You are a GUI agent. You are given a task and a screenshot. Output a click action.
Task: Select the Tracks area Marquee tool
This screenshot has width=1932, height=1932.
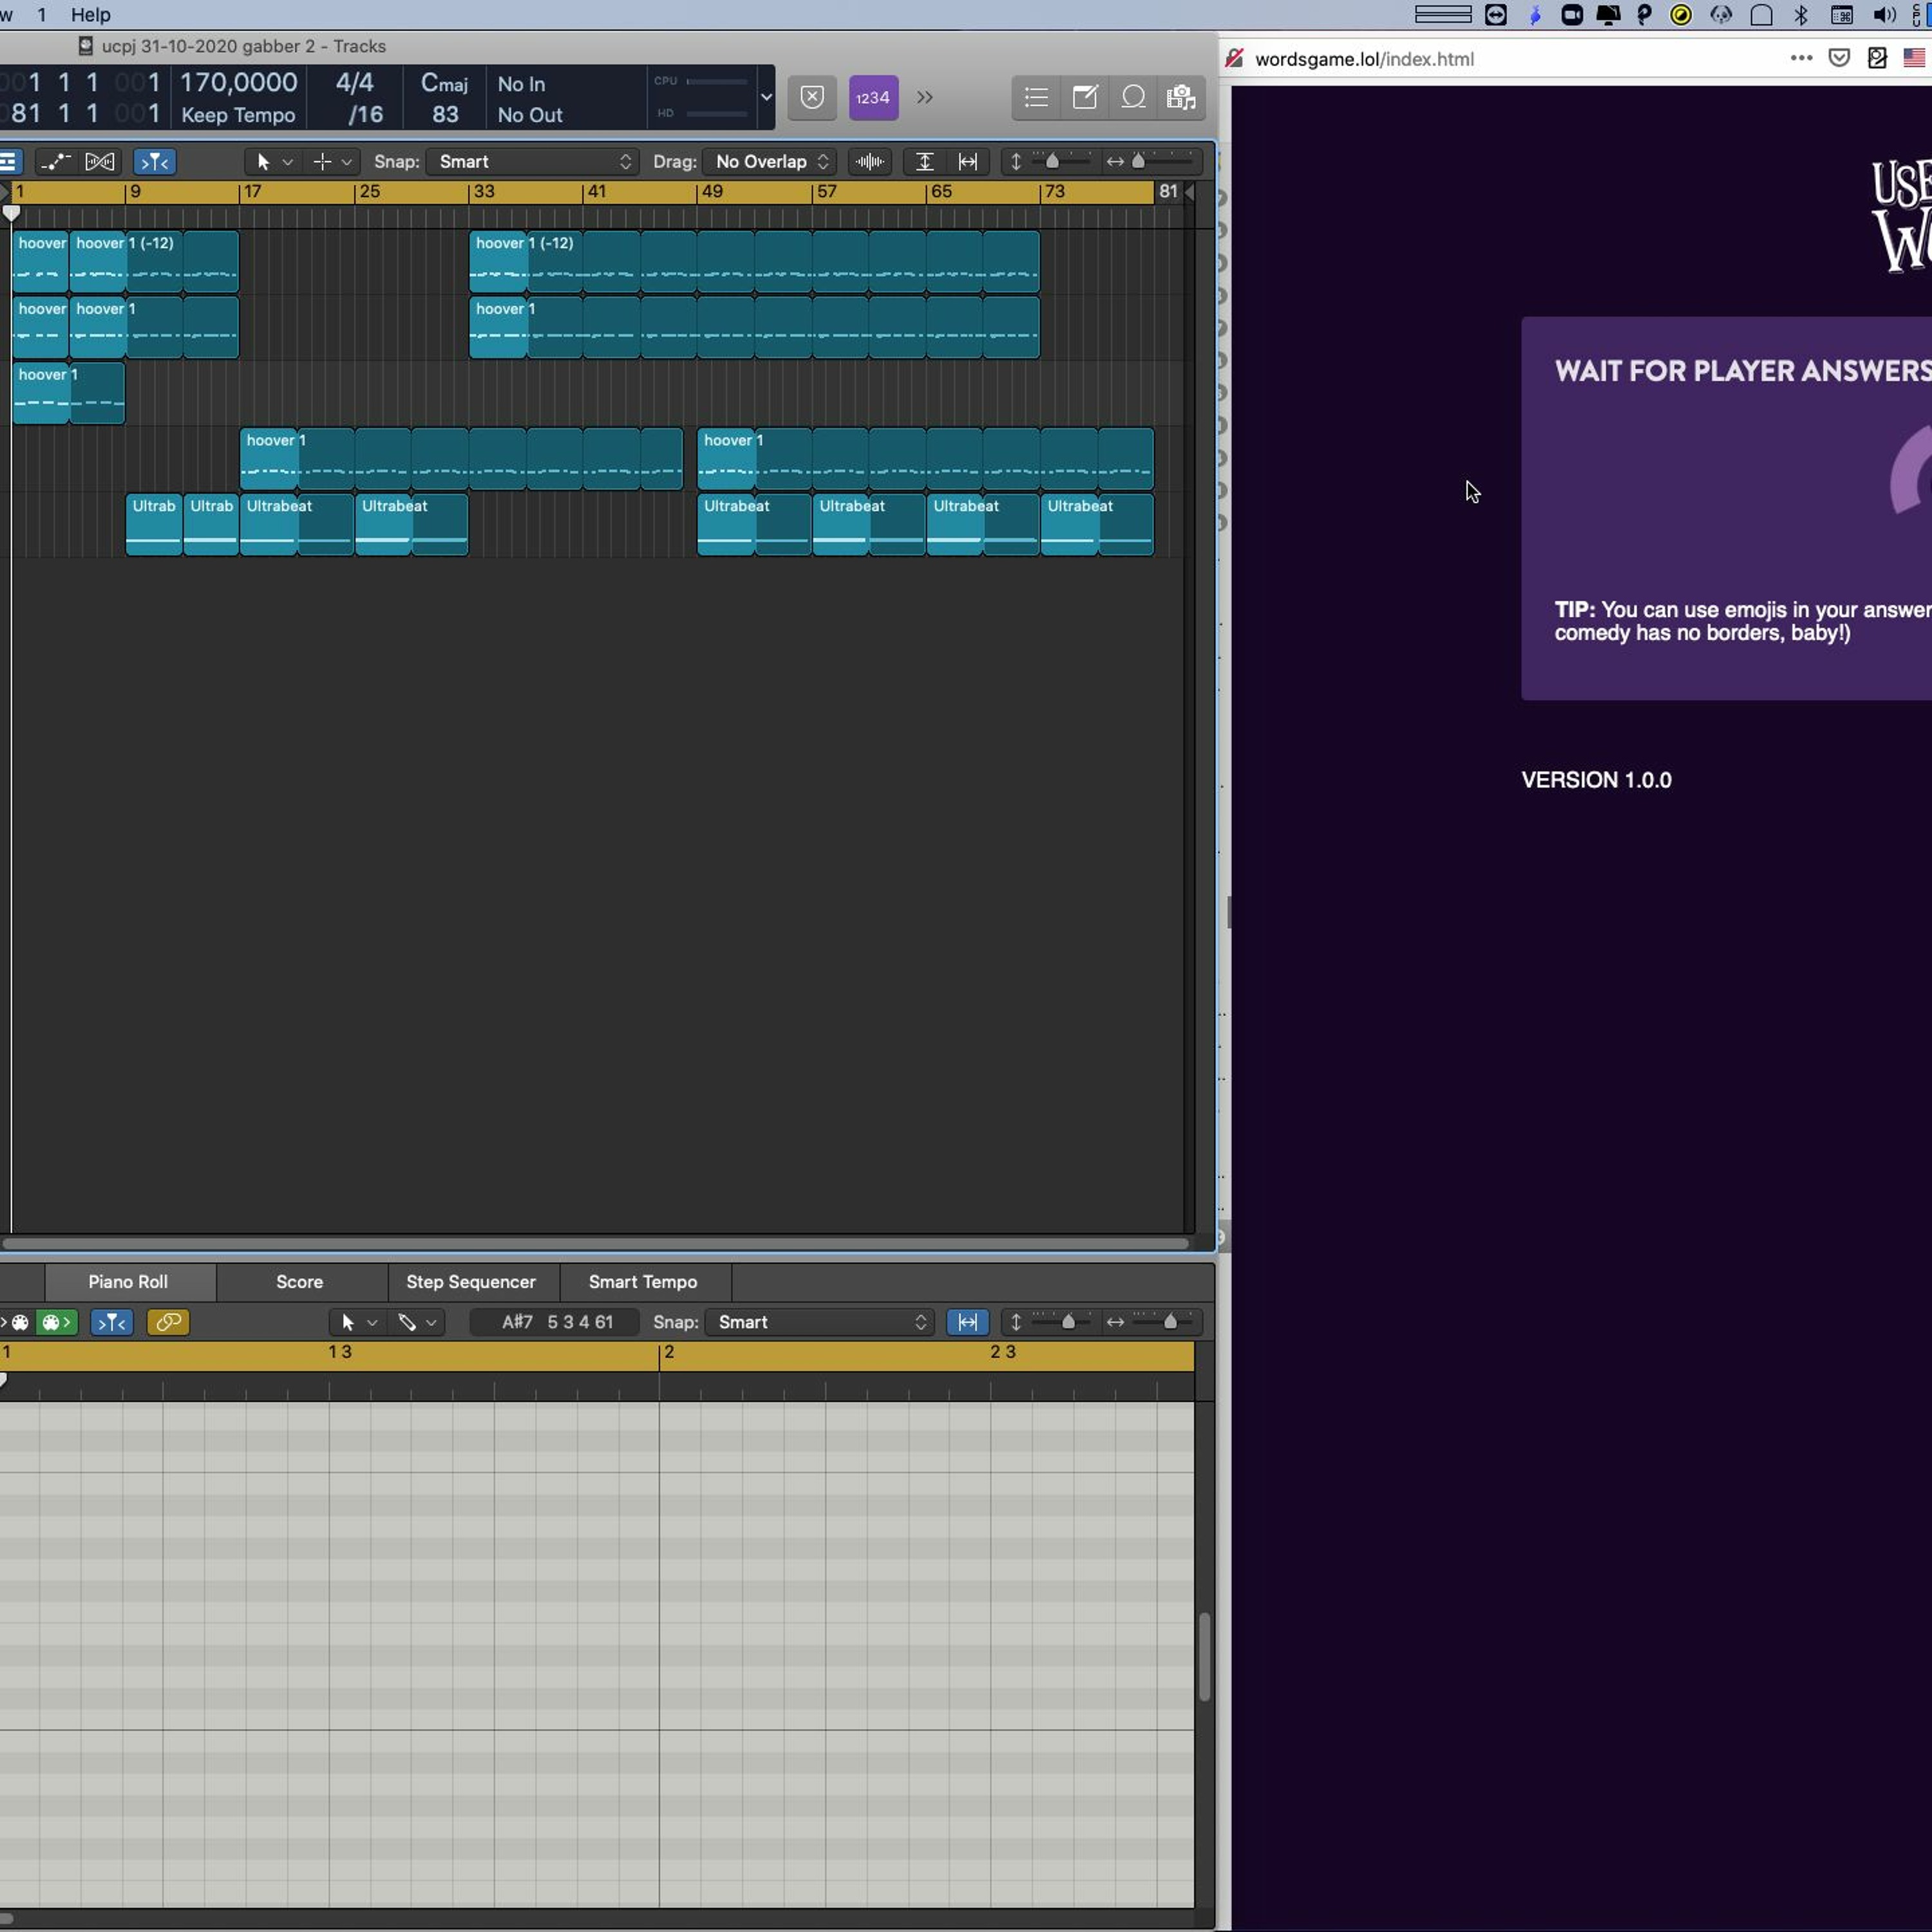coord(322,161)
